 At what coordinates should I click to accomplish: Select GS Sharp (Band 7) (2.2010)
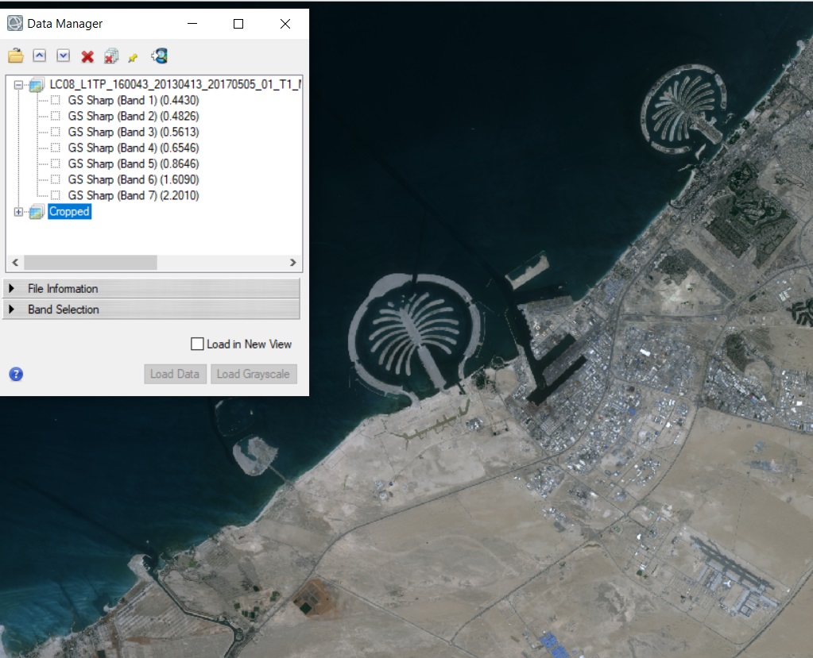point(133,195)
